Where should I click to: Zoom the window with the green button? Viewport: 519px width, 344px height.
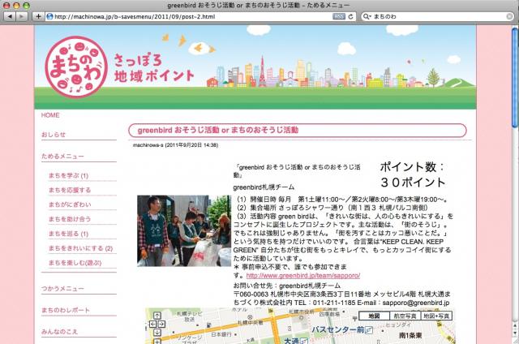26,6
